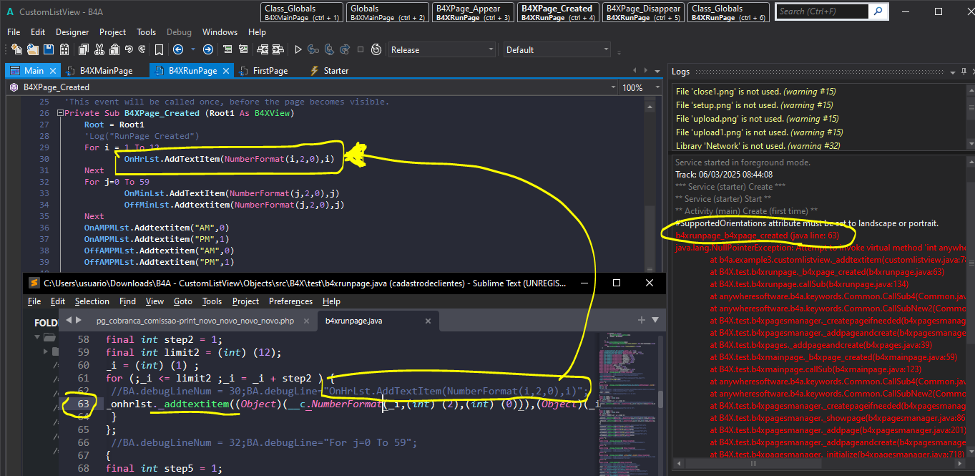Viewport: 975px width, 476px height.
Task: Expand the nested folder arrow in Sublime sidebar
Action: click(x=47, y=351)
